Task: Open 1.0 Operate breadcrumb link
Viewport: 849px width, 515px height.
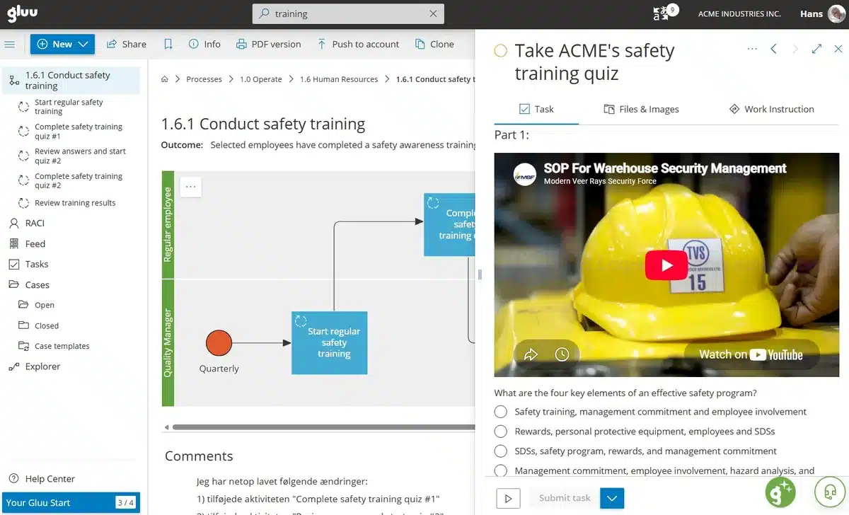Action: 261,79
